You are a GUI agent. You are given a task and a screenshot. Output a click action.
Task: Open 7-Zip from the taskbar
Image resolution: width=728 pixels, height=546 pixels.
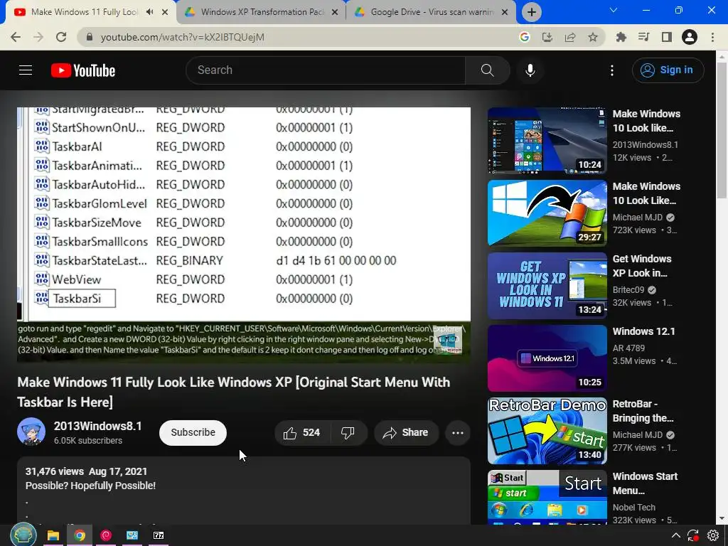point(159,535)
